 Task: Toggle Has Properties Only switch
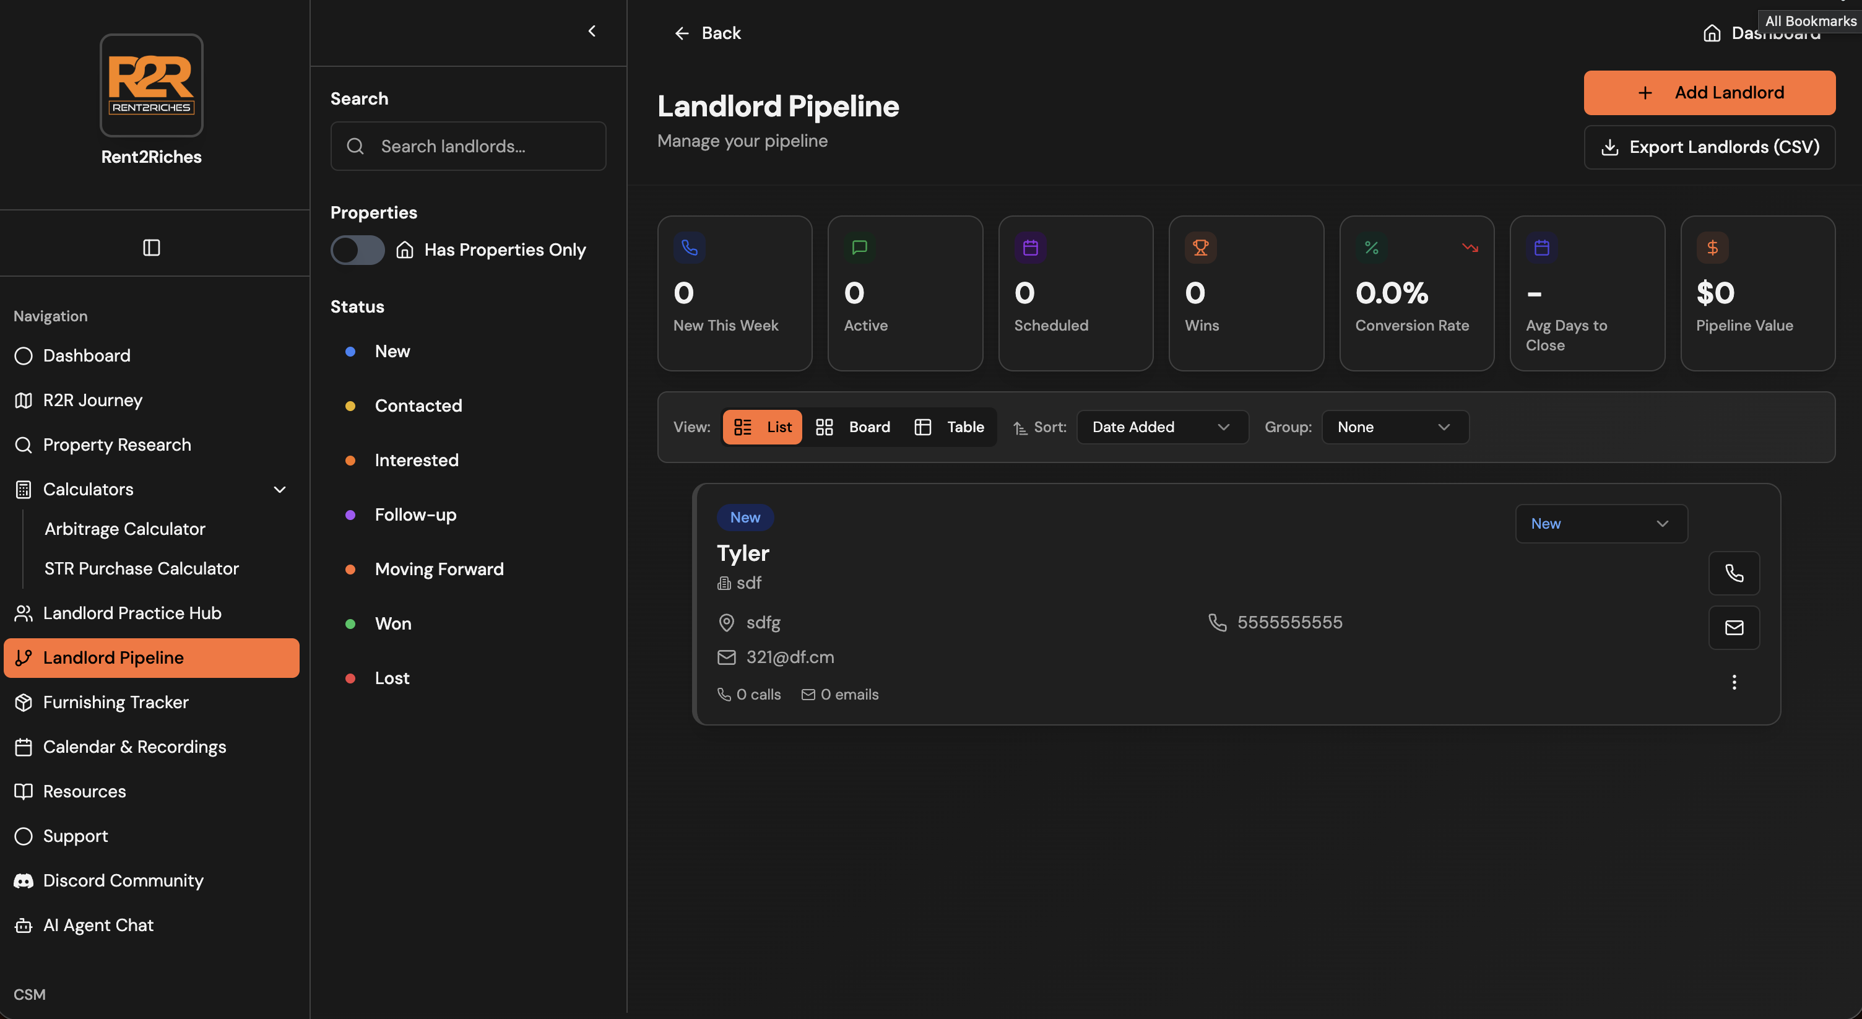[358, 250]
